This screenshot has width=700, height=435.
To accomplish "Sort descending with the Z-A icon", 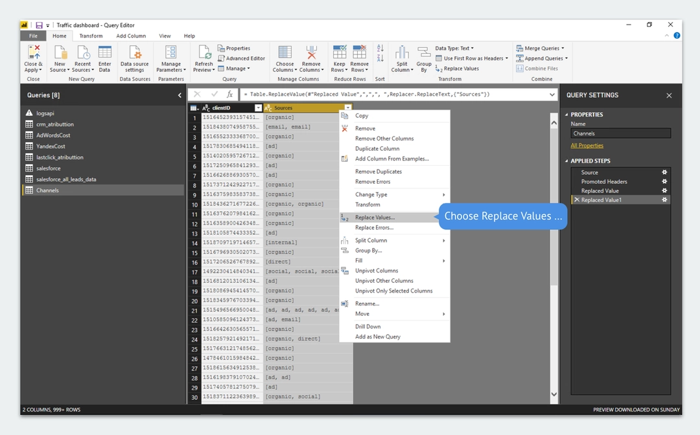I will (380, 58).
